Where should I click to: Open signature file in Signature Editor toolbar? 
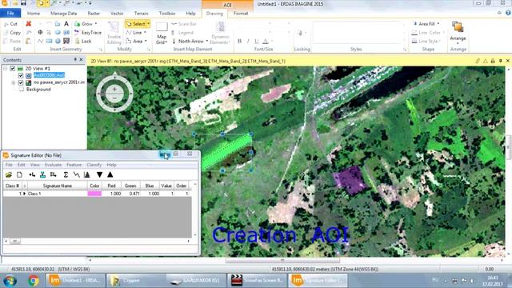click(x=9, y=174)
